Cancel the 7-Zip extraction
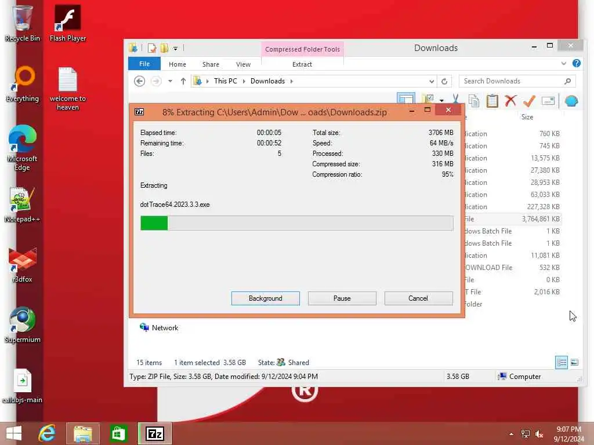This screenshot has height=445, width=594. 418,298
